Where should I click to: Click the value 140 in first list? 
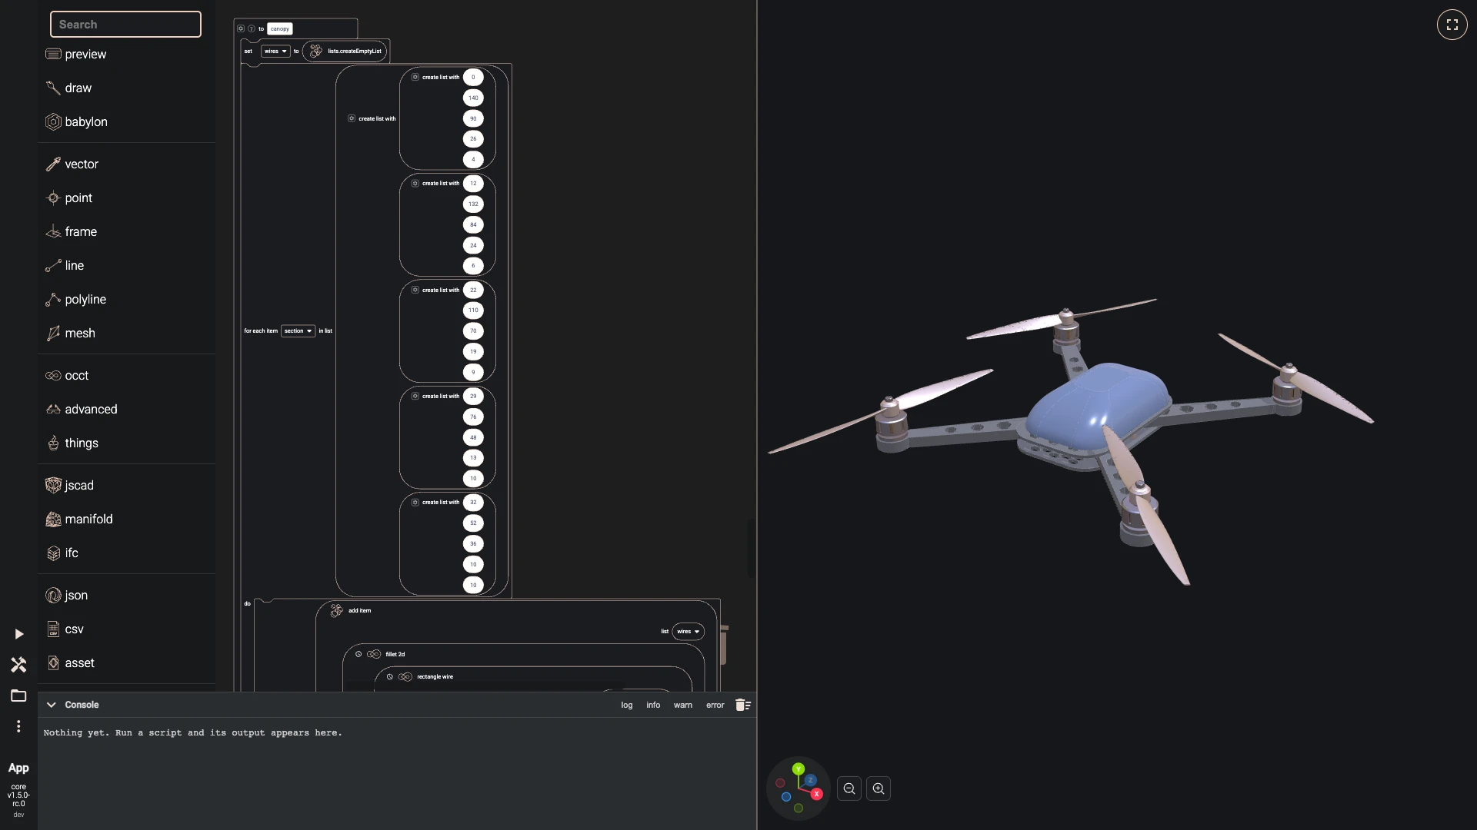[473, 98]
